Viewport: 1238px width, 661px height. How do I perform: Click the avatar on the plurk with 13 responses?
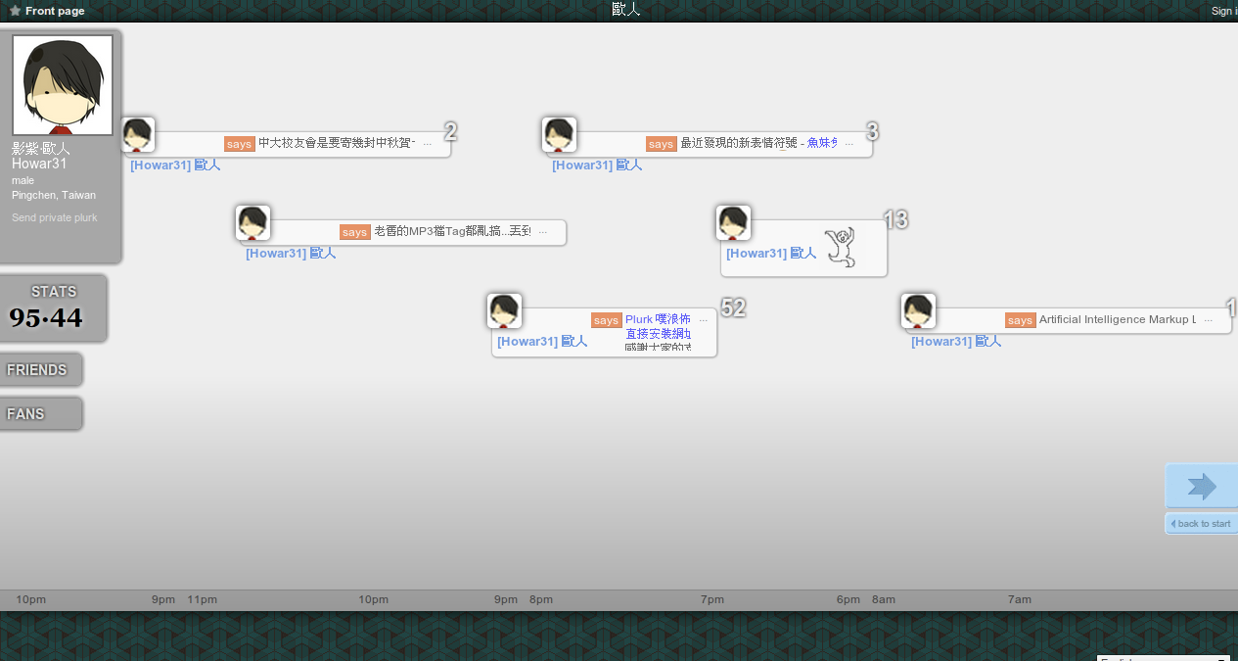pos(733,223)
